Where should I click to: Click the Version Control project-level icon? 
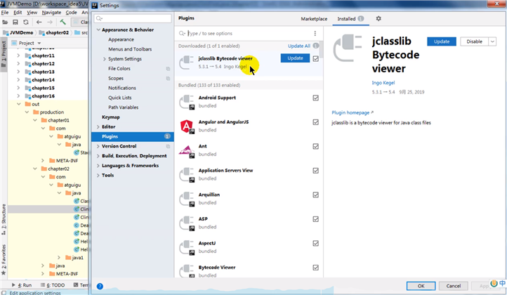168,146
